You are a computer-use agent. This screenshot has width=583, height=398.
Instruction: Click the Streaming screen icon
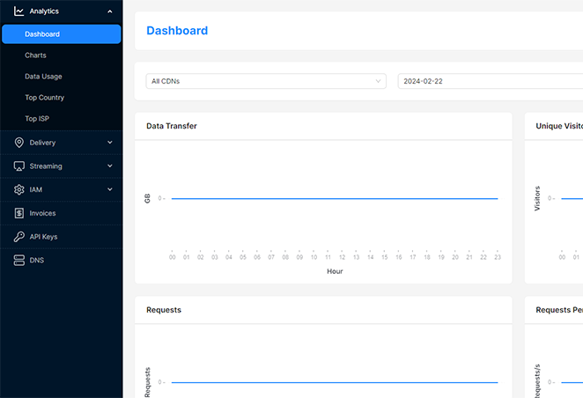19,166
